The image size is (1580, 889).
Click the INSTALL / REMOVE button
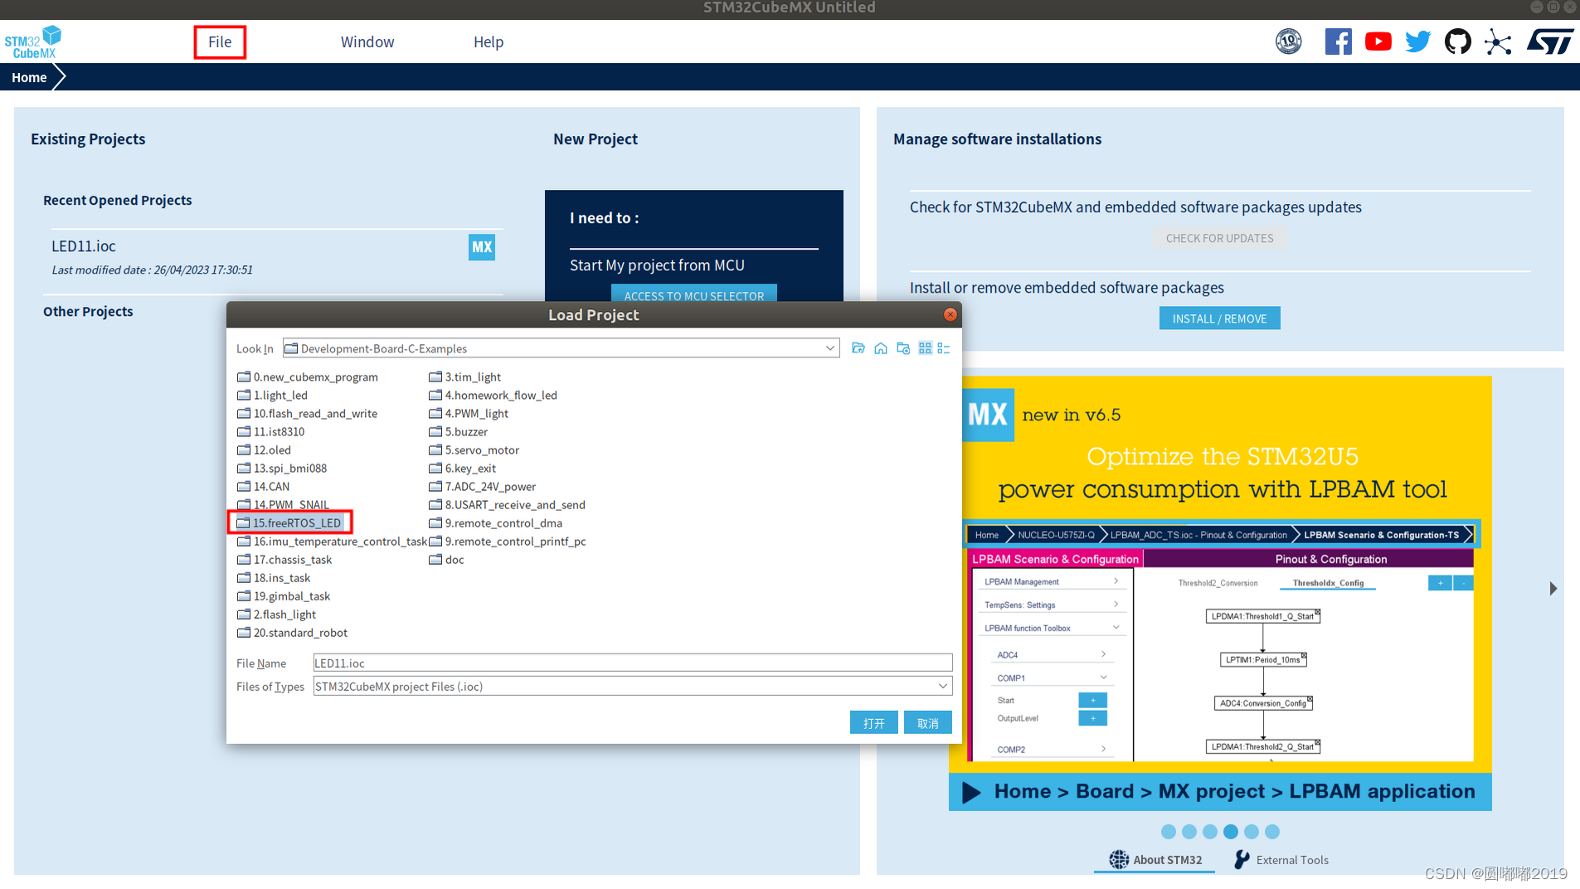pyautogui.click(x=1219, y=318)
